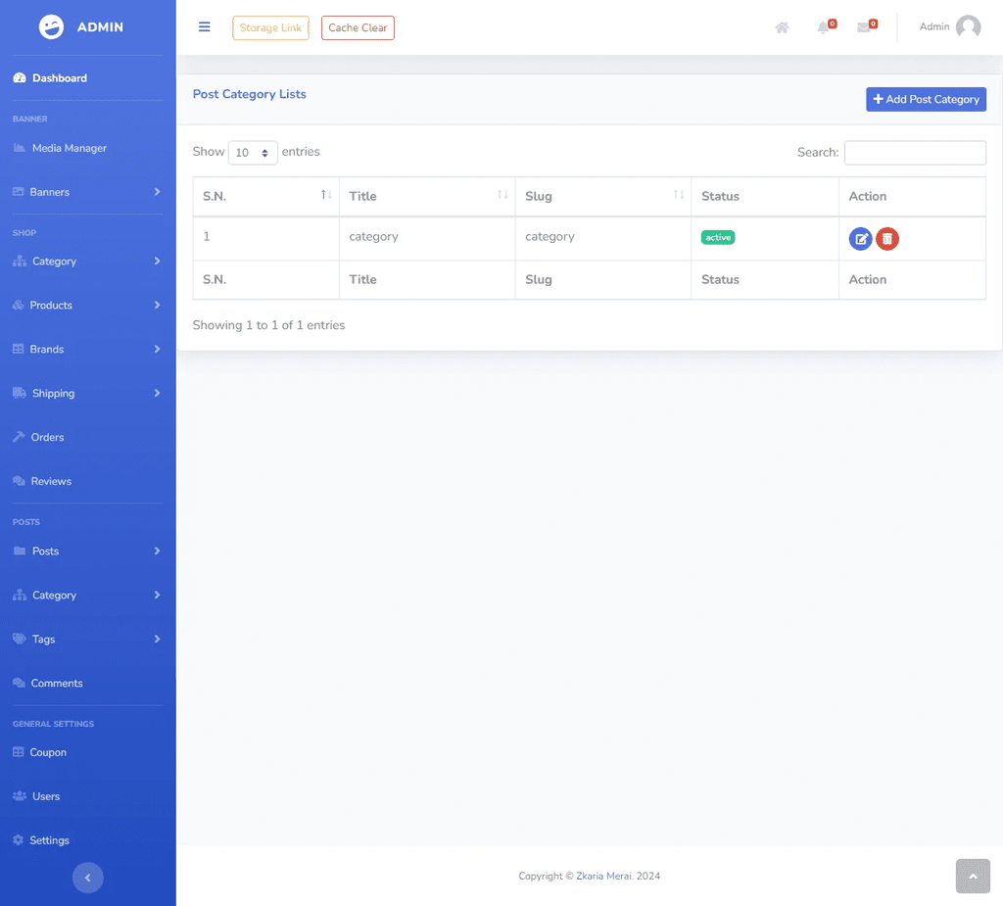Open the show entries count dropdown
This screenshot has width=1003, height=906.
point(253,152)
